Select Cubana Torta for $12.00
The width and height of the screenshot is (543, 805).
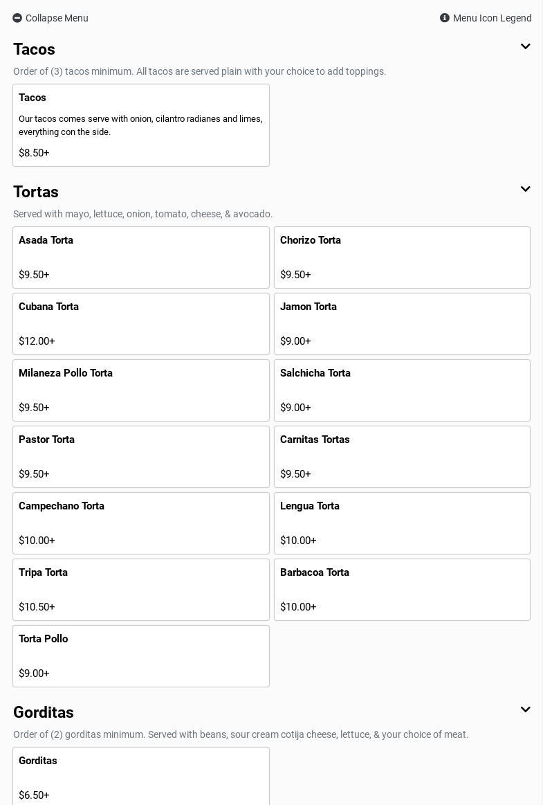[141, 324]
